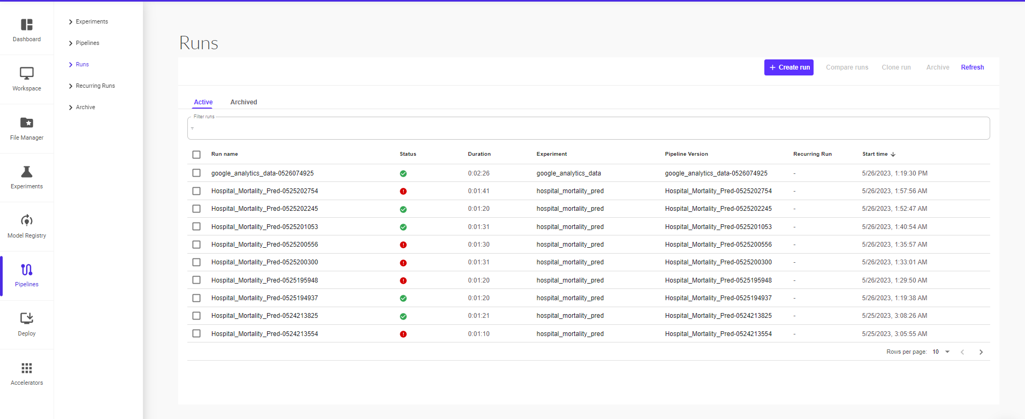The image size is (1025, 419).
Task: Click the Status column header
Action: click(x=408, y=154)
